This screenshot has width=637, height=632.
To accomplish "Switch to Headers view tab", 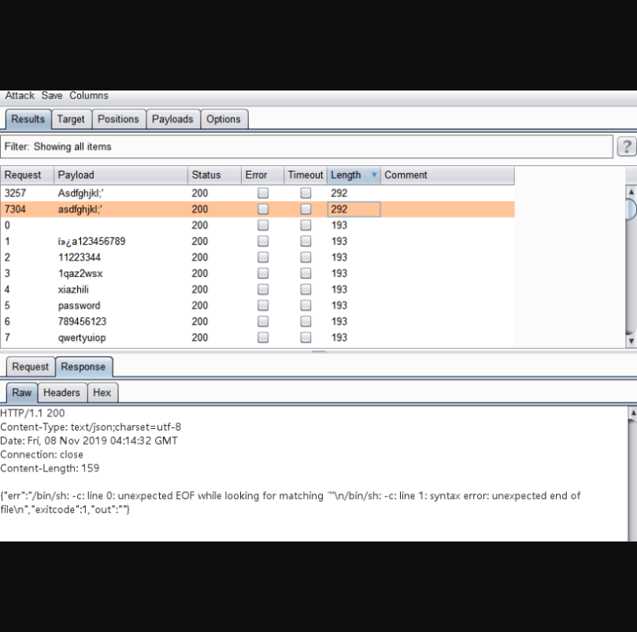I will 61,392.
